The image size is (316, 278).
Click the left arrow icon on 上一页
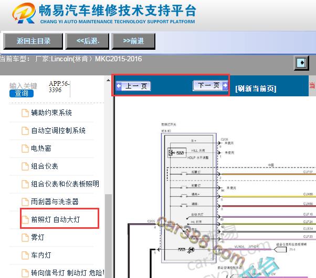coord(119,86)
